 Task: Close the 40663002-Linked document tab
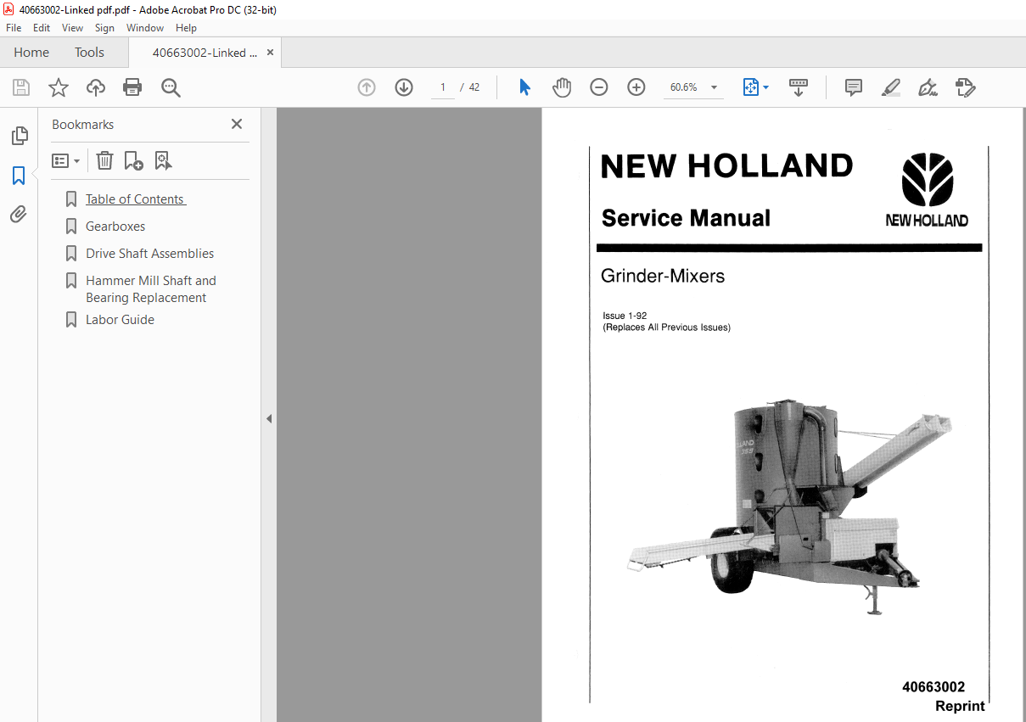pyautogui.click(x=270, y=53)
